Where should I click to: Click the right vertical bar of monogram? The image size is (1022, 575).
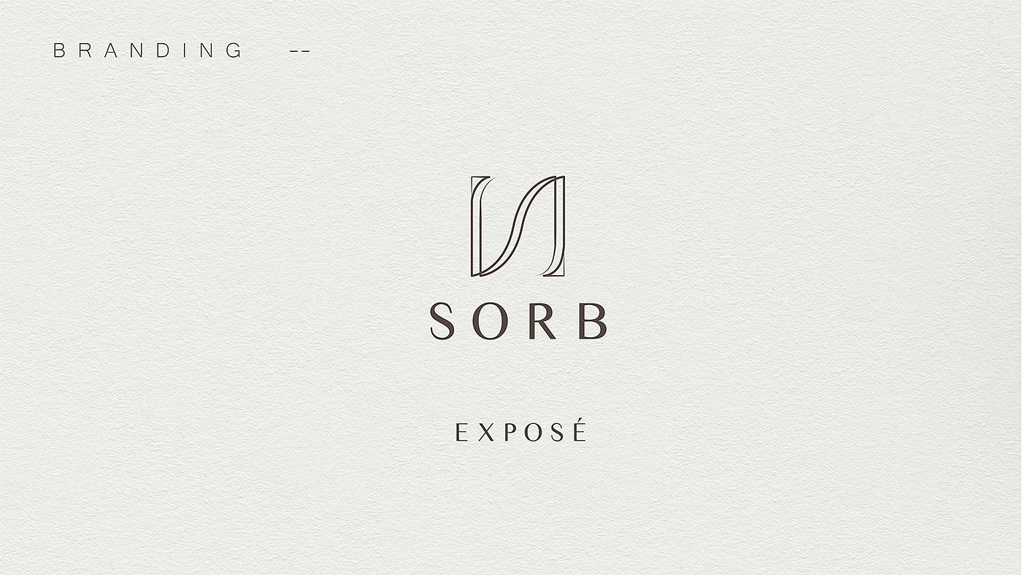[x=559, y=226]
